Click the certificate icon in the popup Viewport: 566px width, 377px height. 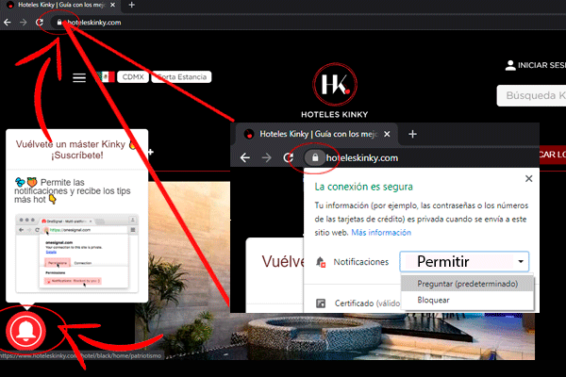coord(321,303)
